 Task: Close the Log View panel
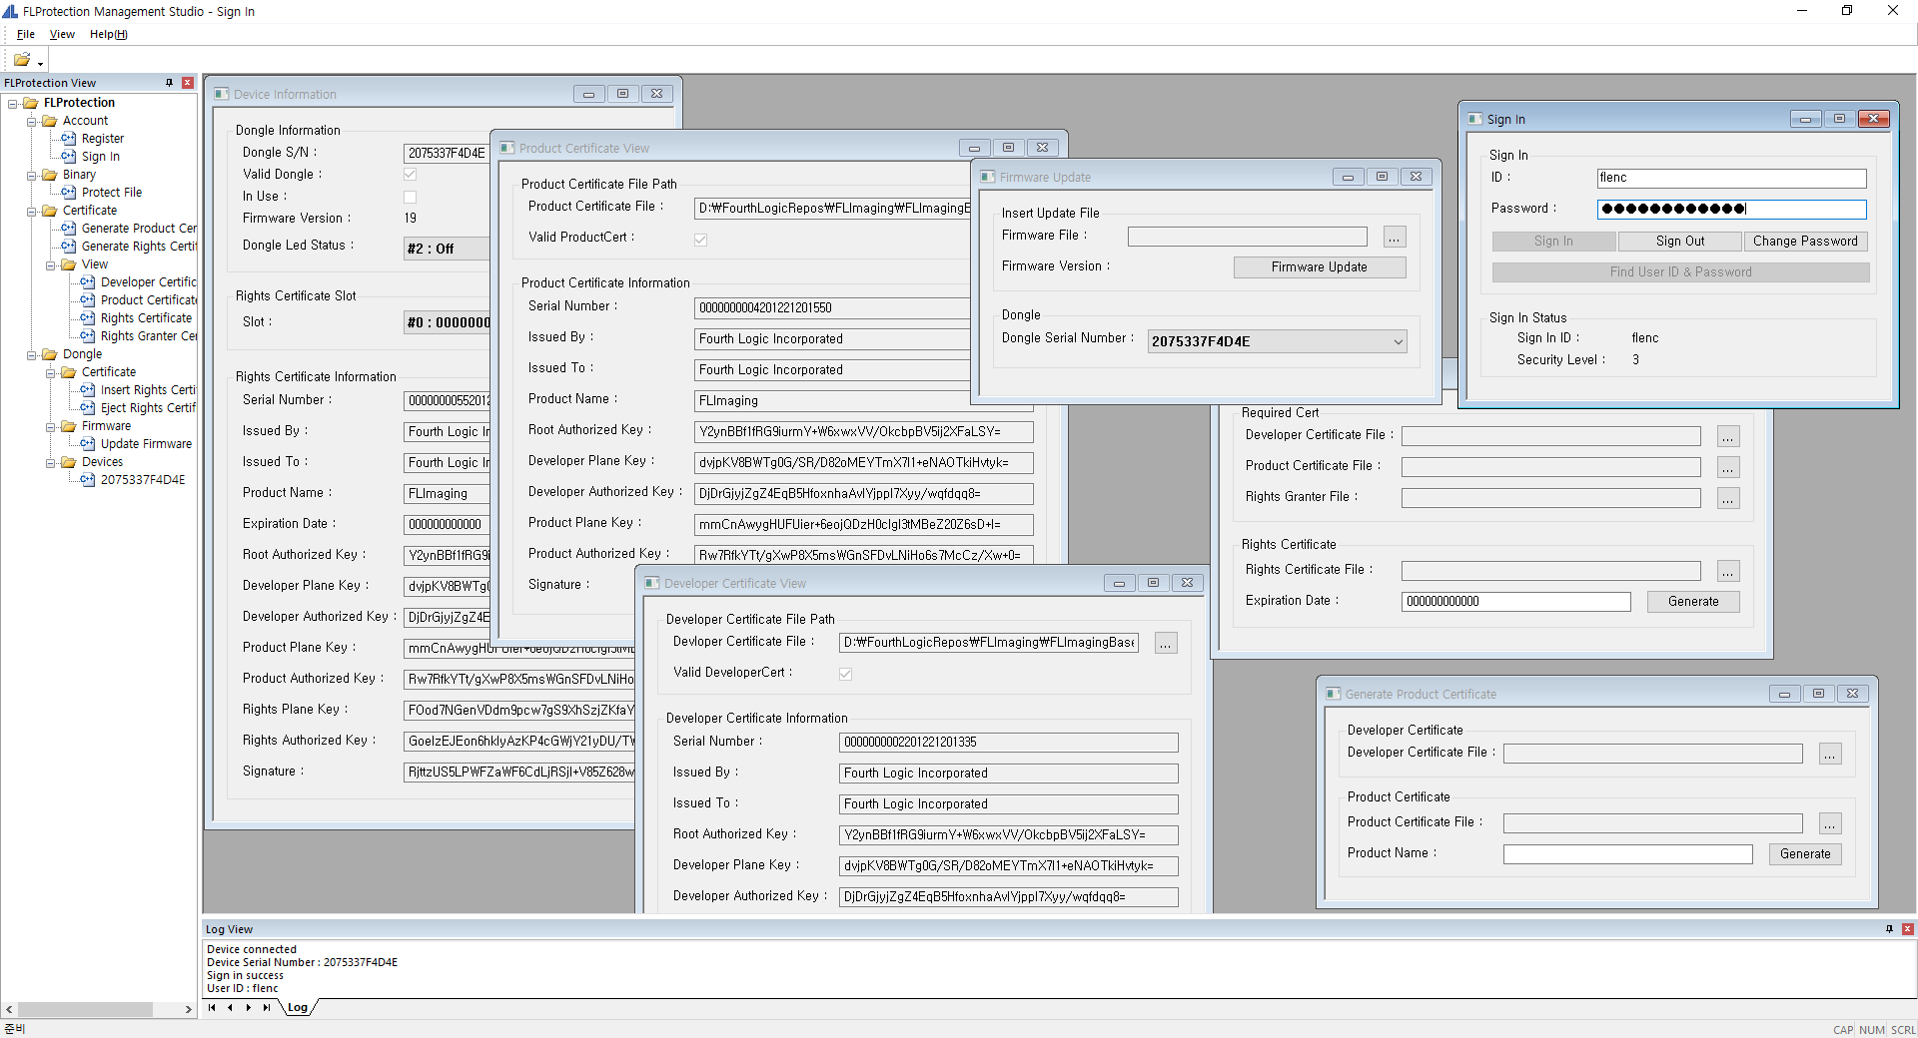(1907, 929)
